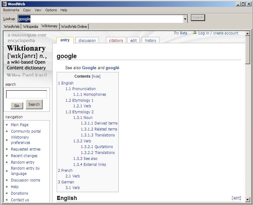Click the user icon beside Log in

click(194, 33)
